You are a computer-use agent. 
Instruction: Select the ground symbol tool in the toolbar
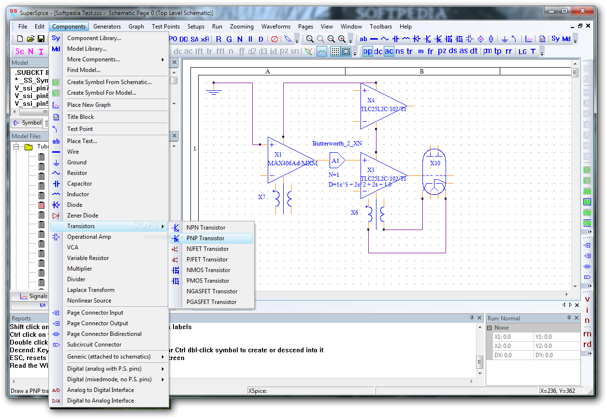click(505, 39)
